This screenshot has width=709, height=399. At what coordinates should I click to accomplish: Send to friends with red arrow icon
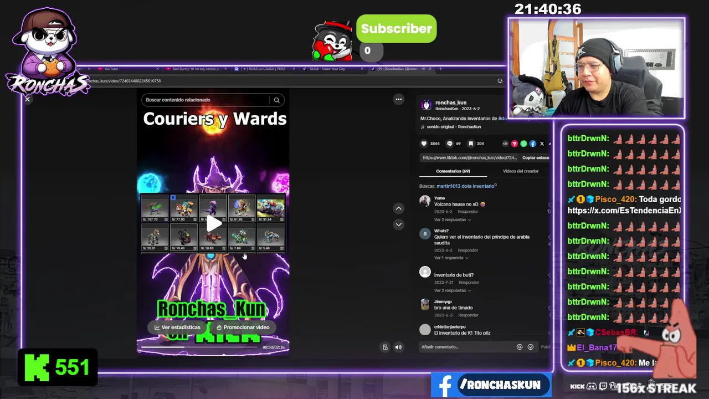[515, 144]
